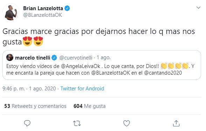
Task: Click the reply speech bubble icon
Action: (x=27, y=123)
